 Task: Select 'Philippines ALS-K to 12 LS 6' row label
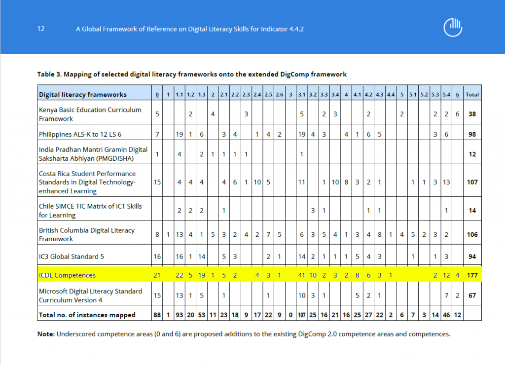point(80,134)
